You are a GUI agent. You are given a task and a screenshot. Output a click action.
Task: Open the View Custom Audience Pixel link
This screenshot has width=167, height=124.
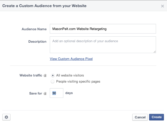pos(71,59)
